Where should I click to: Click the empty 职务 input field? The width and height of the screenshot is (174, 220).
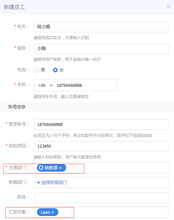tap(101, 198)
